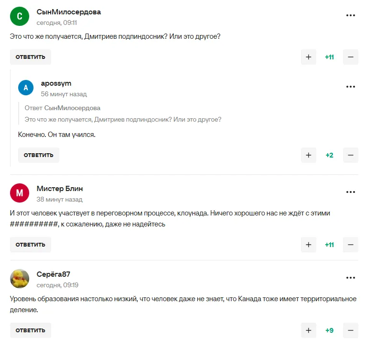
Task: Upvote Серёга87's comment with plus
Action: point(309,330)
